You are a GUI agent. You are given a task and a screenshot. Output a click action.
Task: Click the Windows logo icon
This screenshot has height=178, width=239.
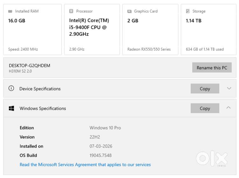pyautogui.click(x=11, y=108)
